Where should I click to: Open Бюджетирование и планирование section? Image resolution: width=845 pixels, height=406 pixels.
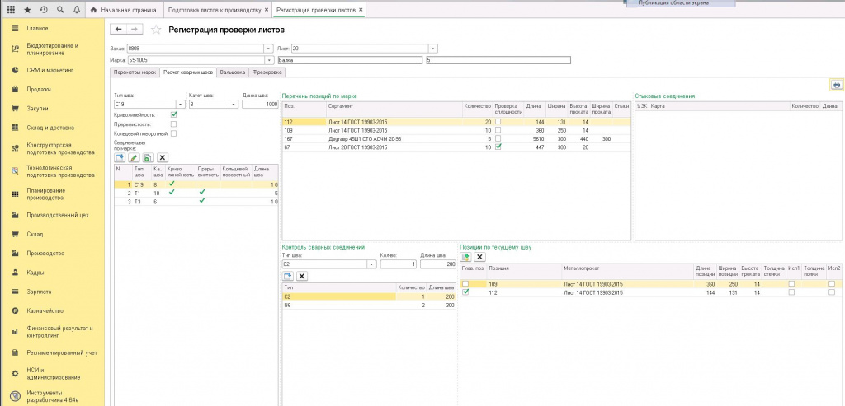pyautogui.click(x=53, y=49)
